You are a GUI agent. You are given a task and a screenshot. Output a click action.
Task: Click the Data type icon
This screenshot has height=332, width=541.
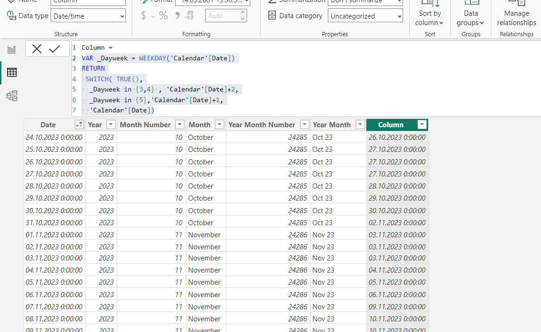point(12,16)
